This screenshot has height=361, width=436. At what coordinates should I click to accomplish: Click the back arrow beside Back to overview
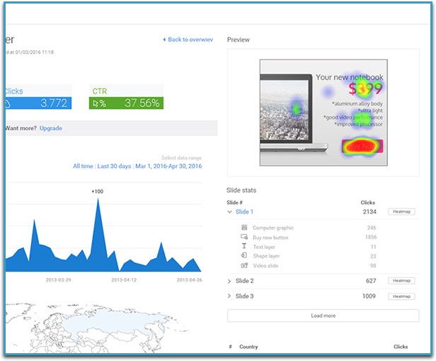coord(164,40)
